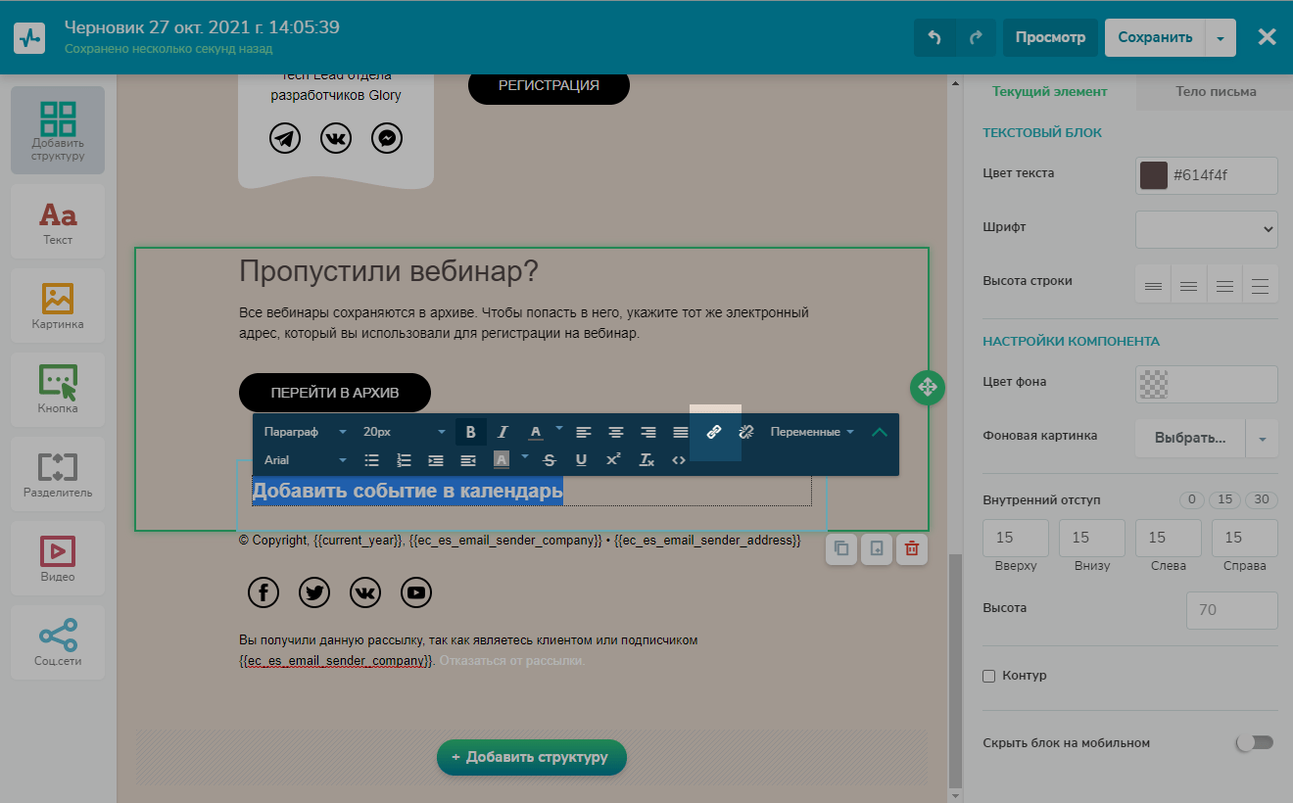Click the text color swatch #614f4f
1293x803 pixels.
point(1154,175)
